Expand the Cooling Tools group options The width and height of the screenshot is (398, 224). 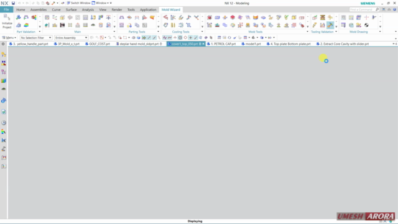click(x=202, y=32)
